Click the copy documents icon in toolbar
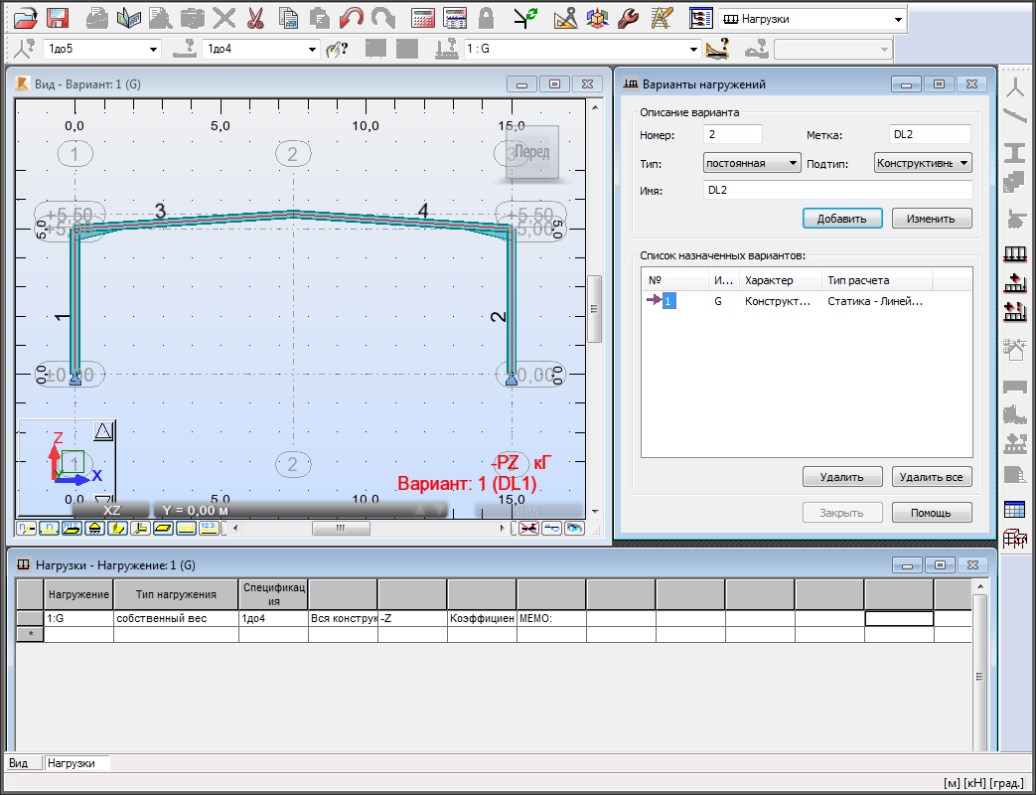The width and height of the screenshot is (1036, 795). pos(288,18)
